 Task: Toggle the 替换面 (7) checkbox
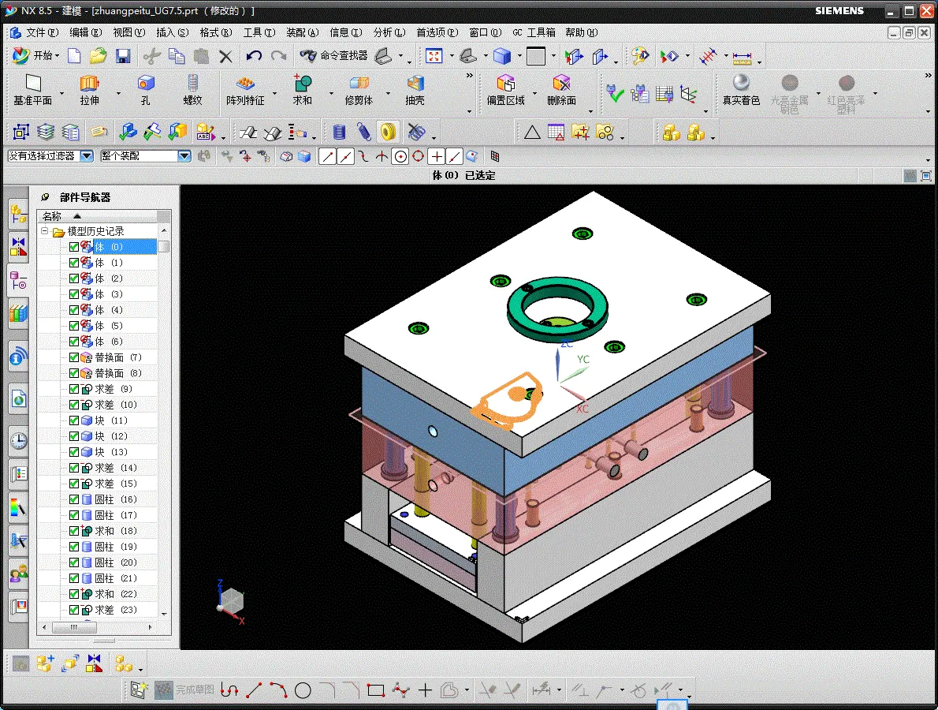tap(74, 357)
